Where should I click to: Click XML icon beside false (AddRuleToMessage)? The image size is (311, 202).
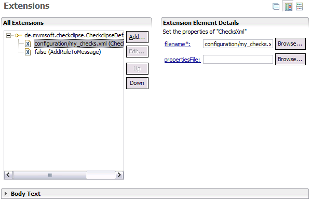(28, 52)
